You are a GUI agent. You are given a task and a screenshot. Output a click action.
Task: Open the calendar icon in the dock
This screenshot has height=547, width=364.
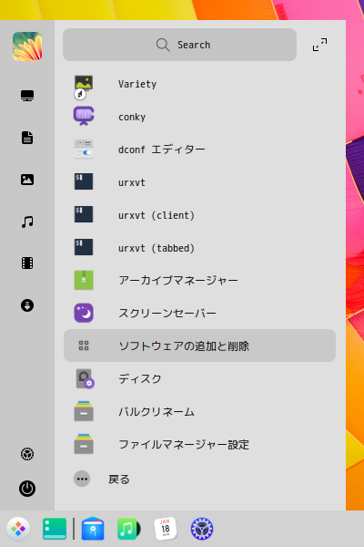(x=165, y=529)
